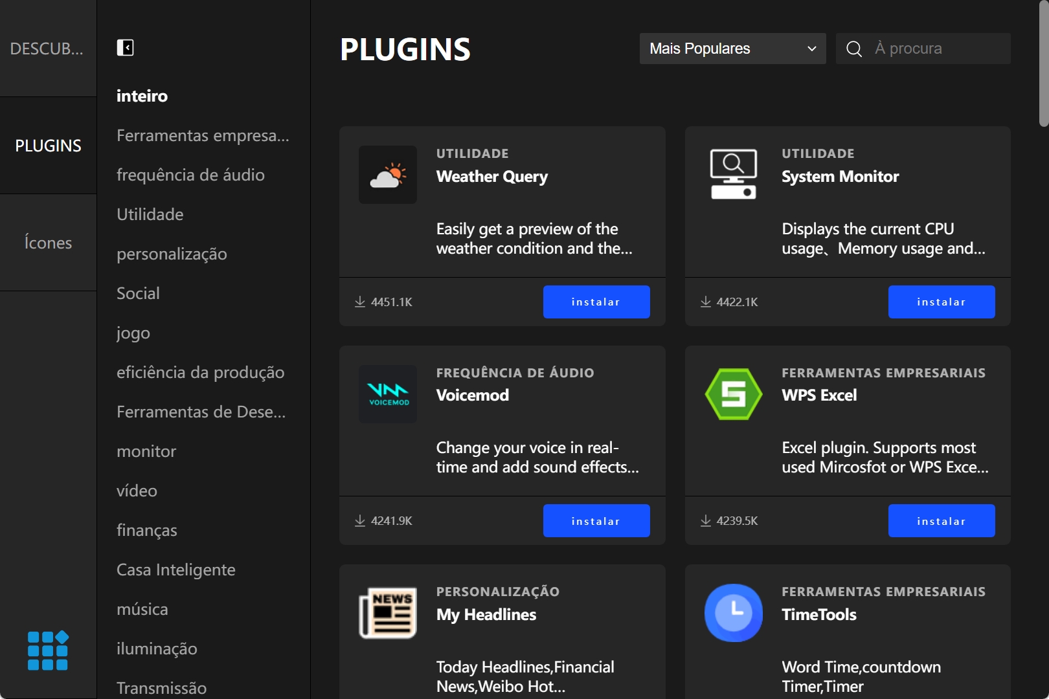Image resolution: width=1049 pixels, height=699 pixels.
Task: Click the search magnifier icon
Action: click(854, 49)
